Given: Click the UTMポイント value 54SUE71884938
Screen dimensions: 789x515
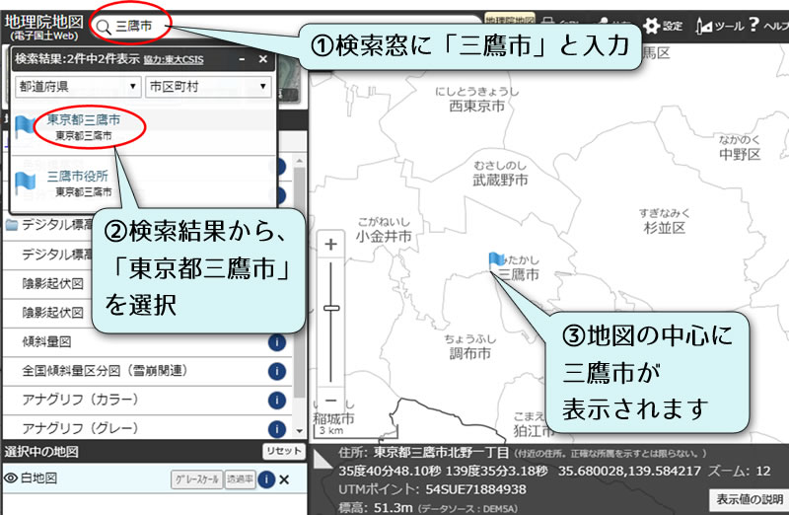Looking at the screenshot, I should click(475, 489).
